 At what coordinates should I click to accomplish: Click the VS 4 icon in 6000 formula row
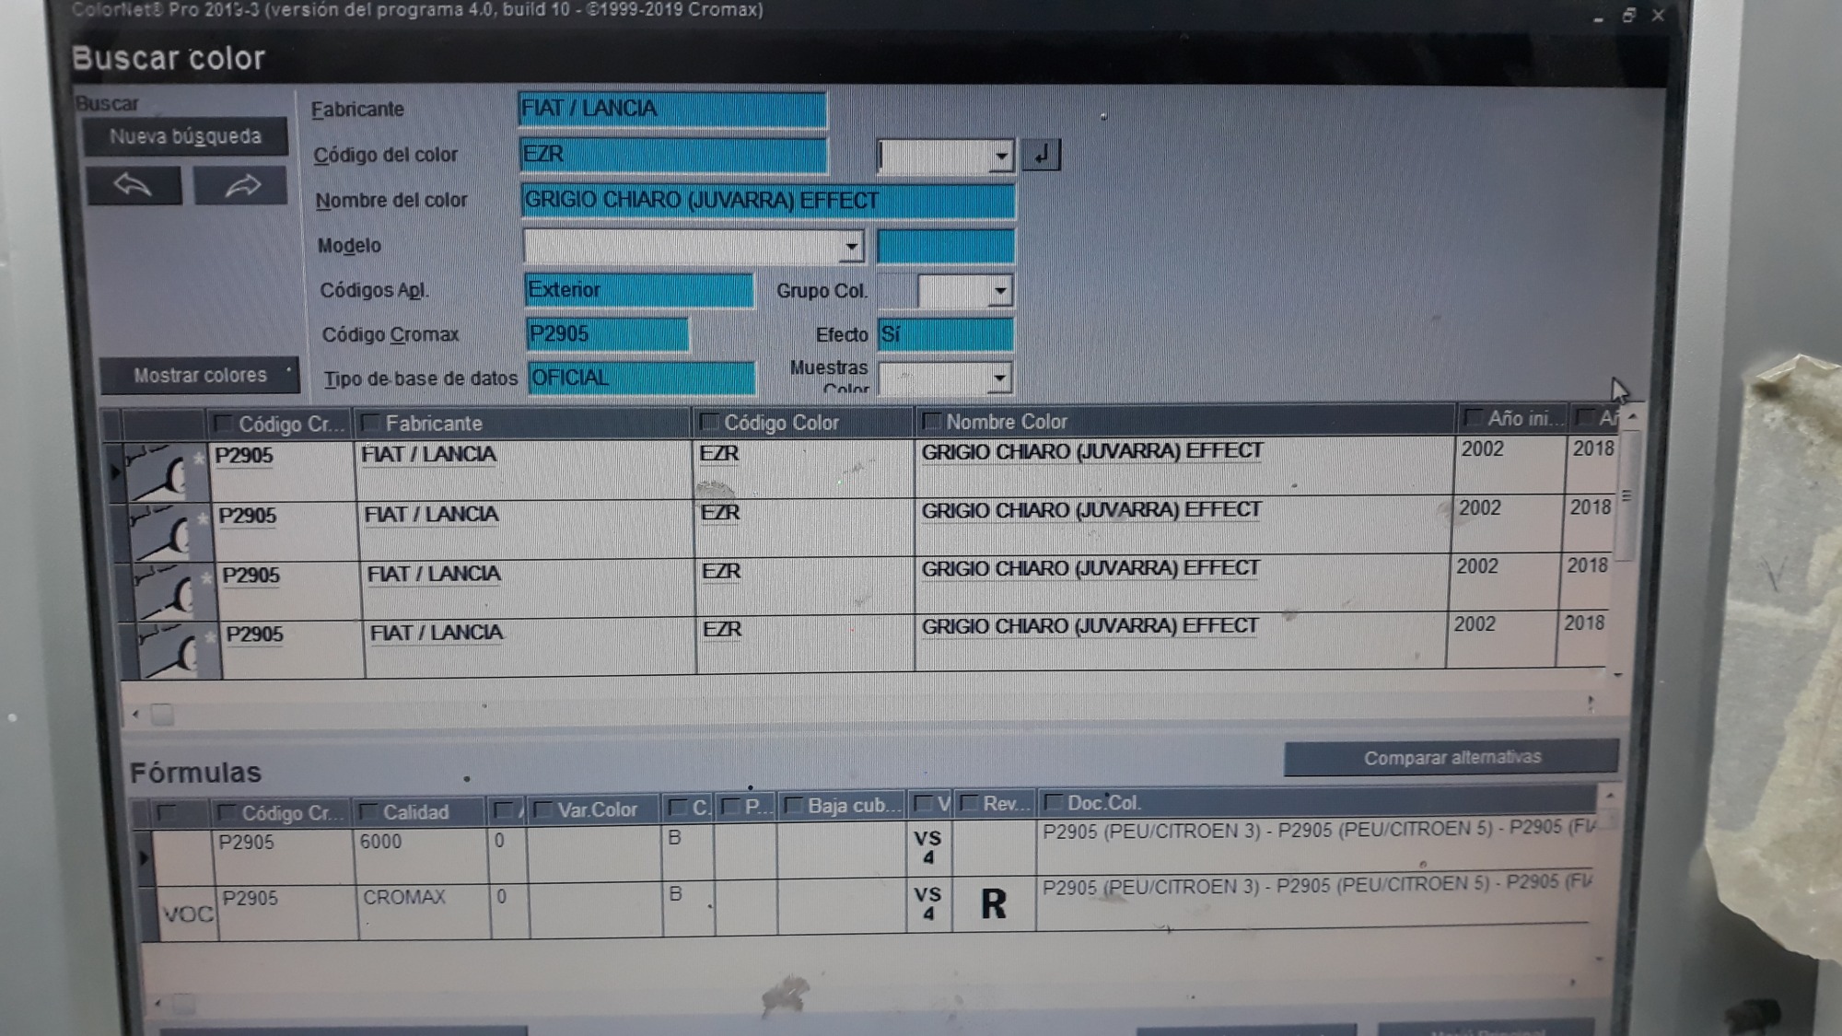coord(927,847)
